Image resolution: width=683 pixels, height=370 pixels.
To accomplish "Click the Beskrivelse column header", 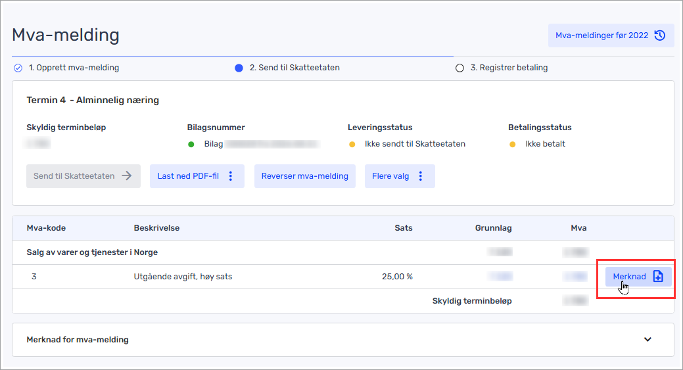I will [157, 228].
